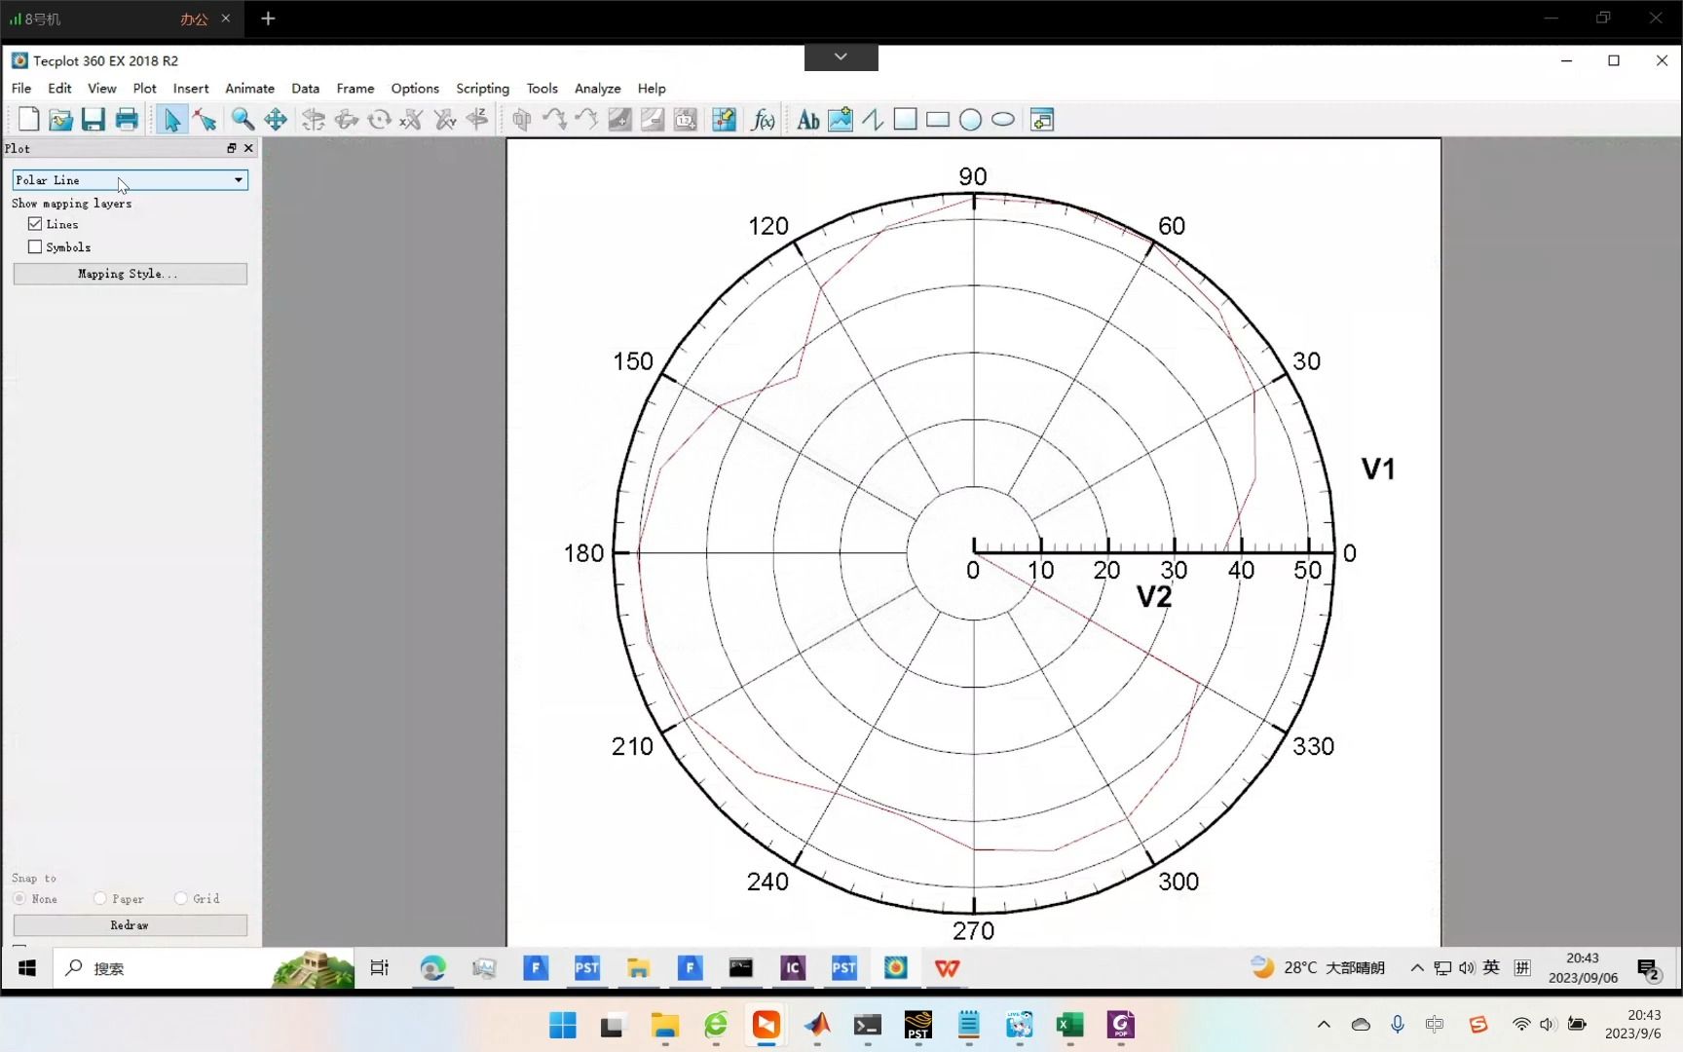Click the 3D spherical rotate tool
The image size is (1683, 1052).
coord(314,120)
